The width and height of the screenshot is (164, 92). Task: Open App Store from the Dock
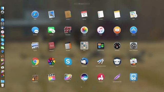2,20
